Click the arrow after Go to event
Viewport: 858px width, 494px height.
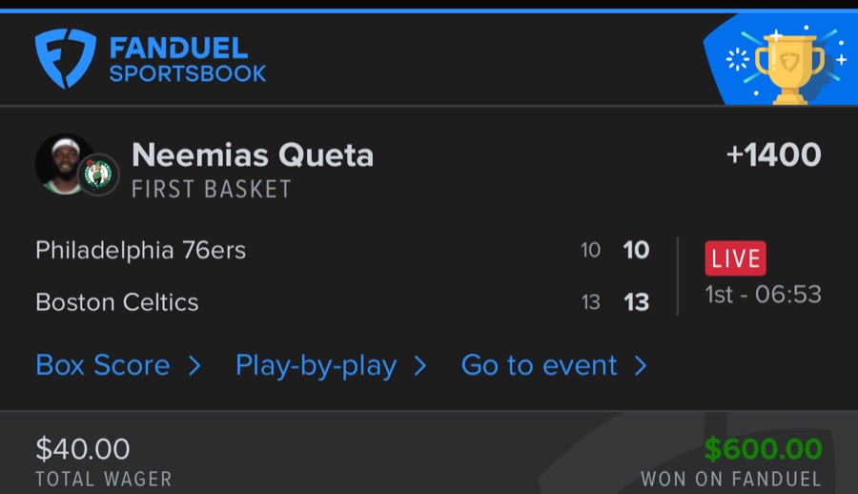tap(641, 365)
